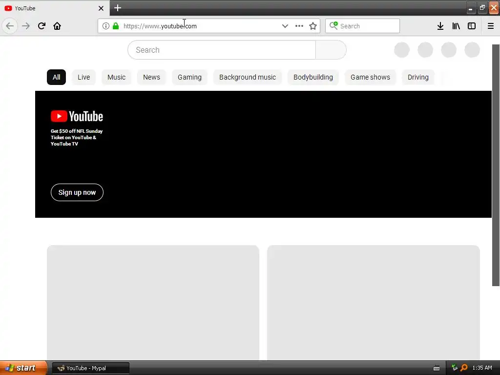The height and width of the screenshot is (375, 500).
Task: Open the second video thumbnail placeholder
Action: pyautogui.click(x=374, y=303)
